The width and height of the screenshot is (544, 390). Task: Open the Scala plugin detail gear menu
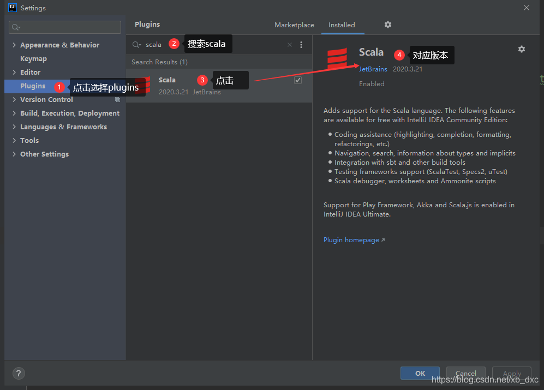522,49
